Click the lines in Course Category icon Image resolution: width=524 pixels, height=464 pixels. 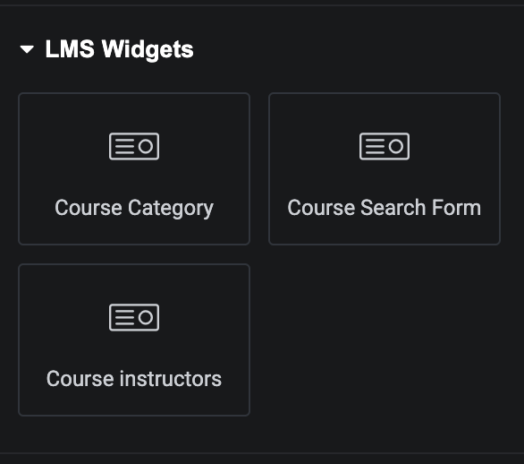[124, 146]
